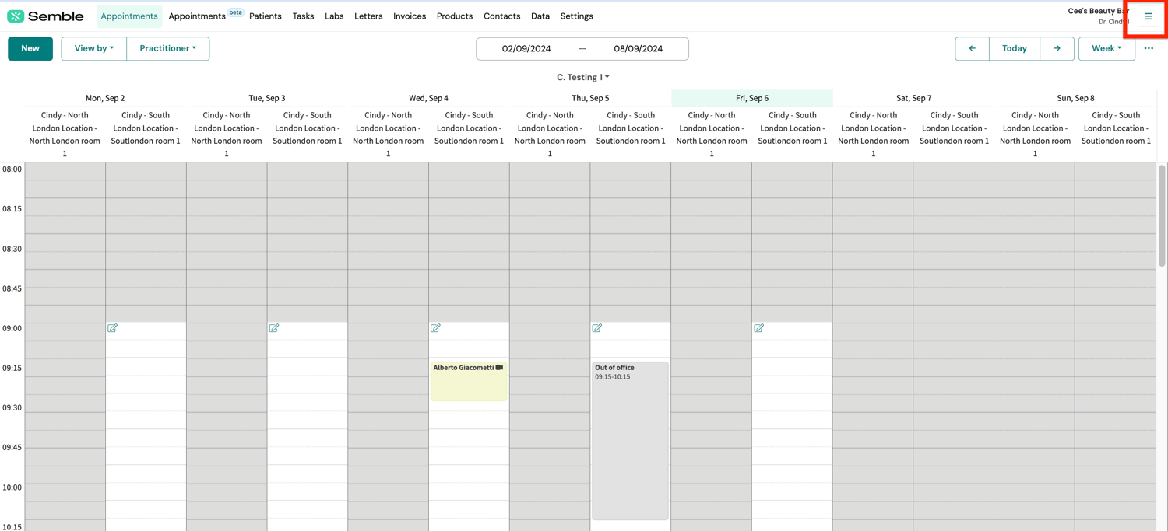Open the Invoices menu item
The height and width of the screenshot is (531, 1168).
pyautogui.click(x=409, y=16)
